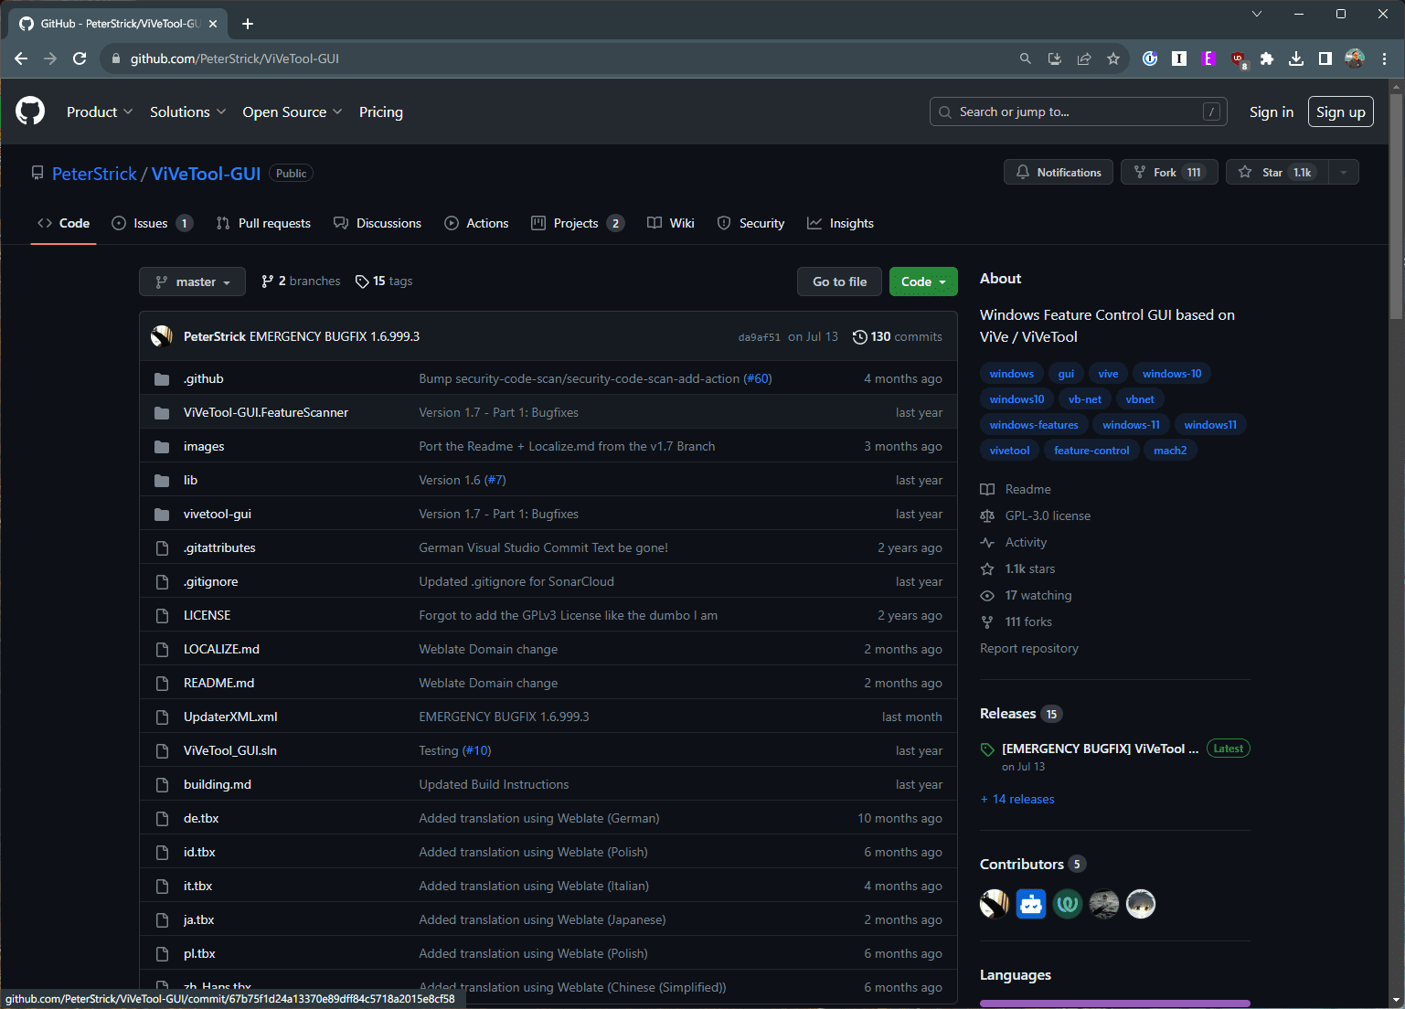
Task: Click the Sign up button
Action: [1341, 112]
